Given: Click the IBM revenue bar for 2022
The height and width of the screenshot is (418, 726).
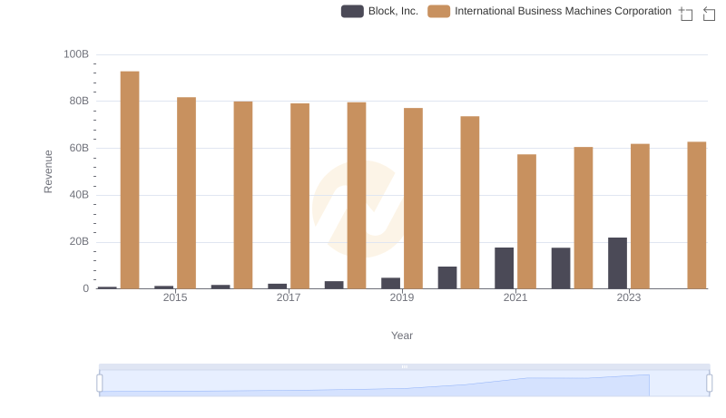Looking at the screenshot, I should pyautogui.click(x=584, y=218).
